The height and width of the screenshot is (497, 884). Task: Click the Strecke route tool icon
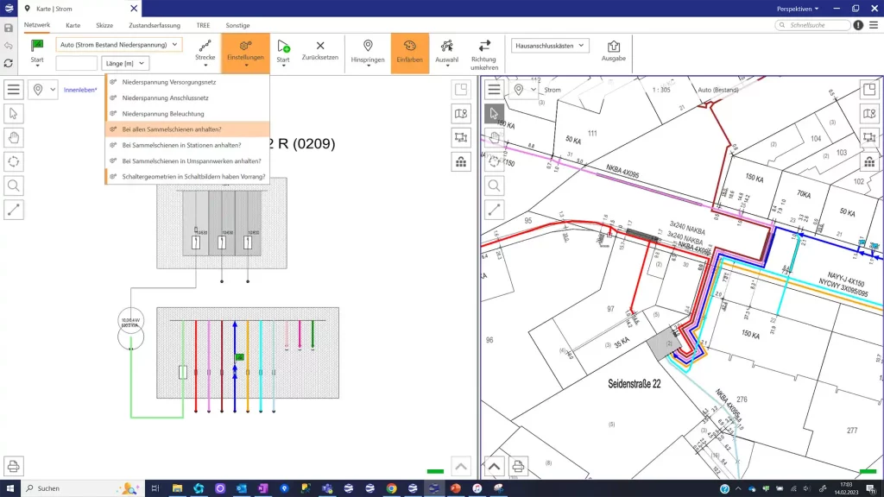pyautogui.click(x=205, y=46)
